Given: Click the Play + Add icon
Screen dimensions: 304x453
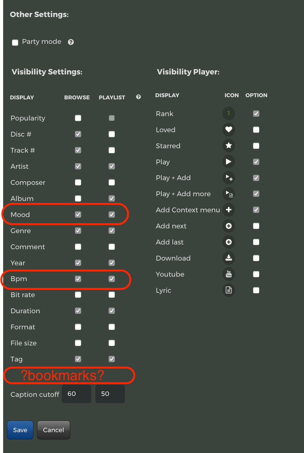Looking at the screenshot, I should (229, 178).
